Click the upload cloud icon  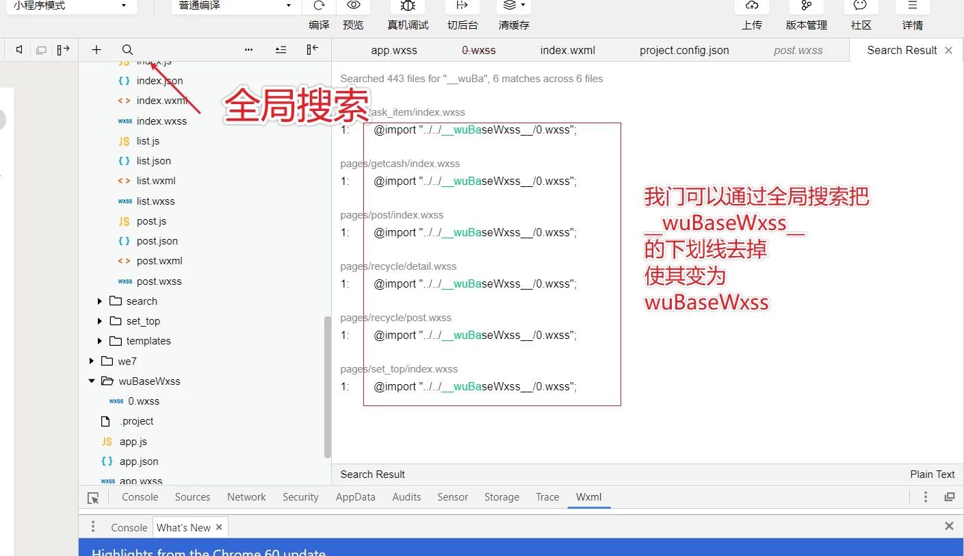point(752,5)
